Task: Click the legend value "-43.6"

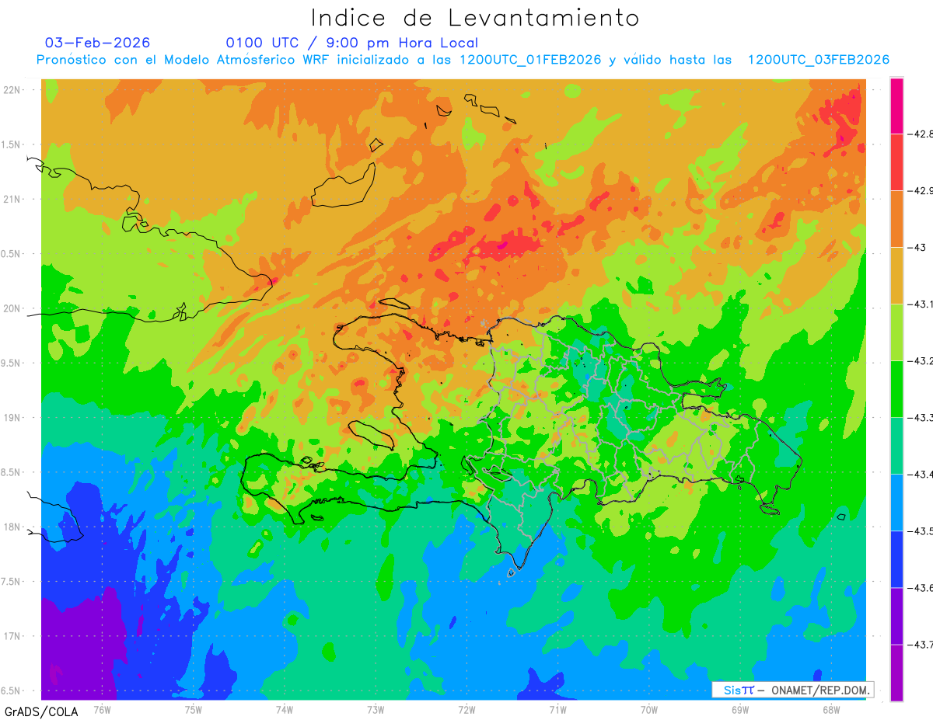Action: pyautogui.click(x=920, y=588)
